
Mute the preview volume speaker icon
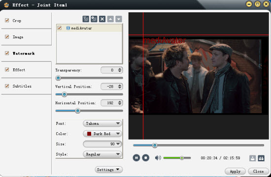point(158,158)
